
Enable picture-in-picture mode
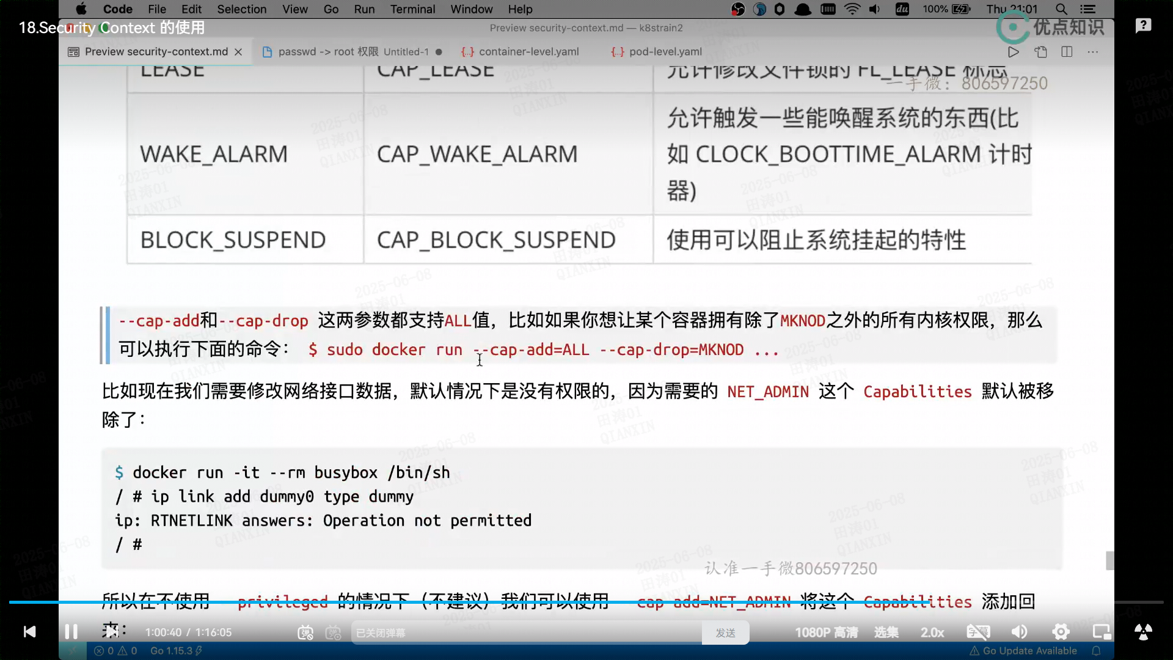[x=1102, y=632]
